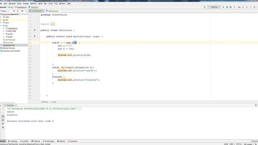The width and height of the screenshot is (258, 145).
Task: Open the Messages tool window button
Action: coord(48,141)
